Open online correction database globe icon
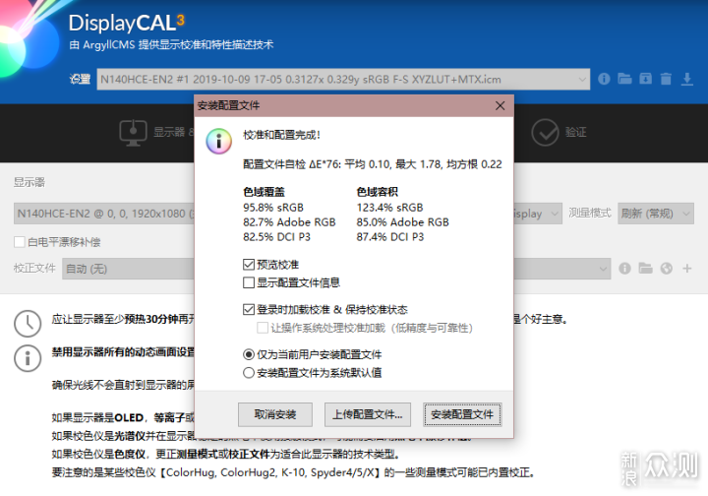Screen dimensions: 708x496 pos(666,268)
